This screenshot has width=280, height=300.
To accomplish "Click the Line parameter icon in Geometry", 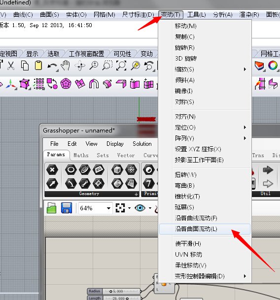I will [x=85, y=184].
